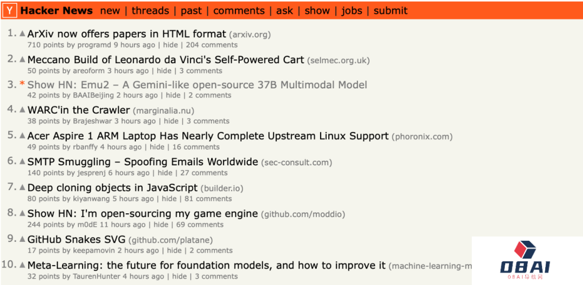Image resolution: width=583 pixels, height=285 pixels.
Task: Open the 'new' page in header
Action: pyautogui.click(x=110, y=11)
